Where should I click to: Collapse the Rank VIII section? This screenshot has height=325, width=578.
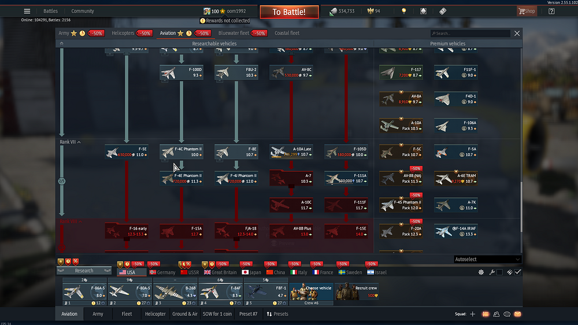click(x=71, y=221)
